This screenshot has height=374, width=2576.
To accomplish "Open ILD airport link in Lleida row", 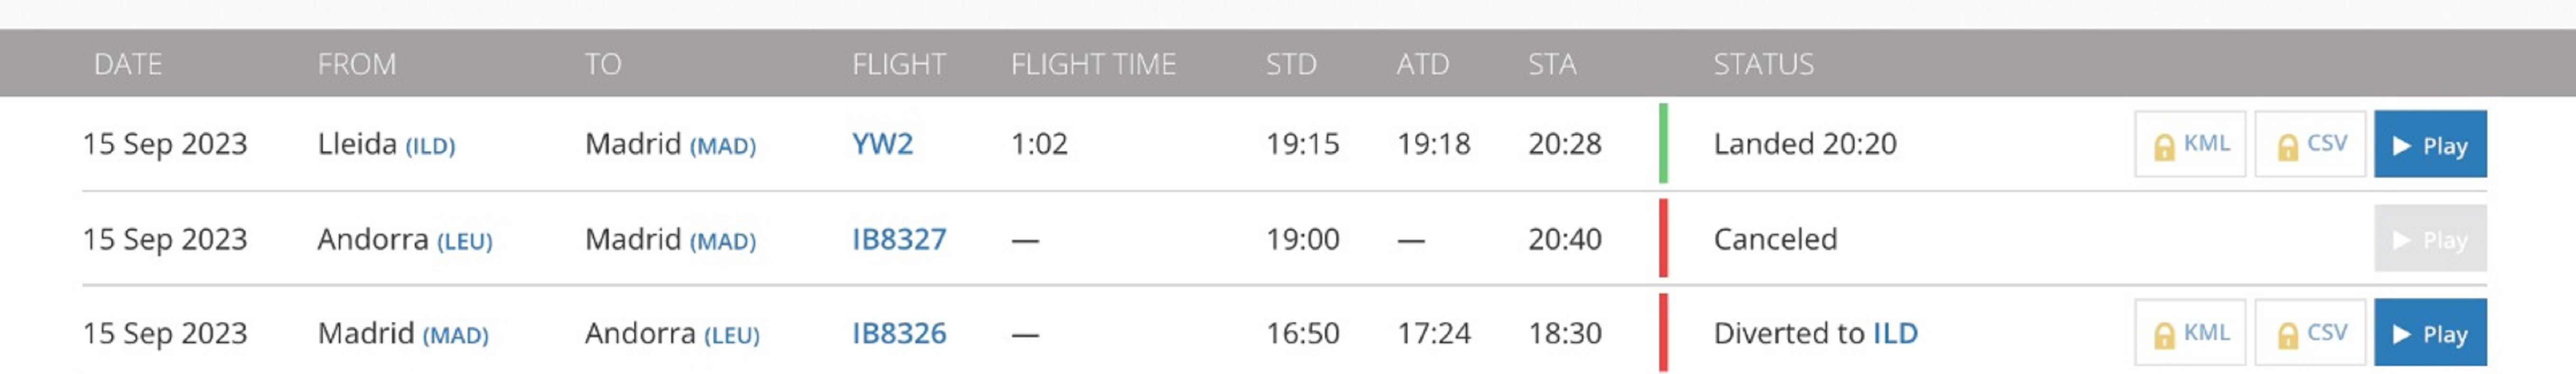I will [x=430, y=147].
